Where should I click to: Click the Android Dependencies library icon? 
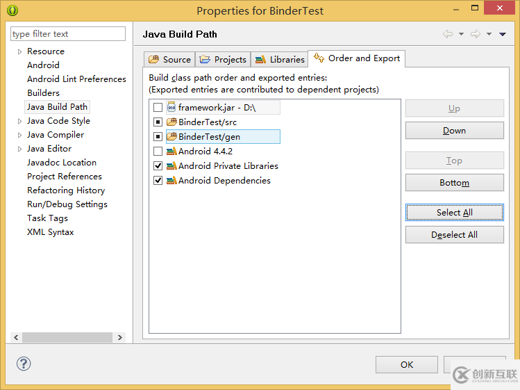pyautogui.click(x=171, y=180)
